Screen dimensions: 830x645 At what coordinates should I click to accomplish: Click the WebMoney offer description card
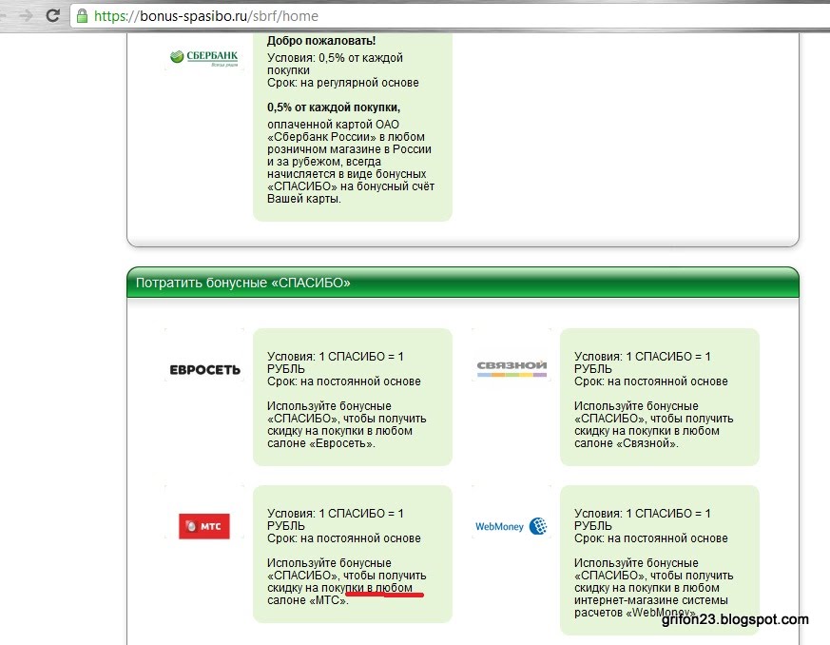[x=660, y=560]
